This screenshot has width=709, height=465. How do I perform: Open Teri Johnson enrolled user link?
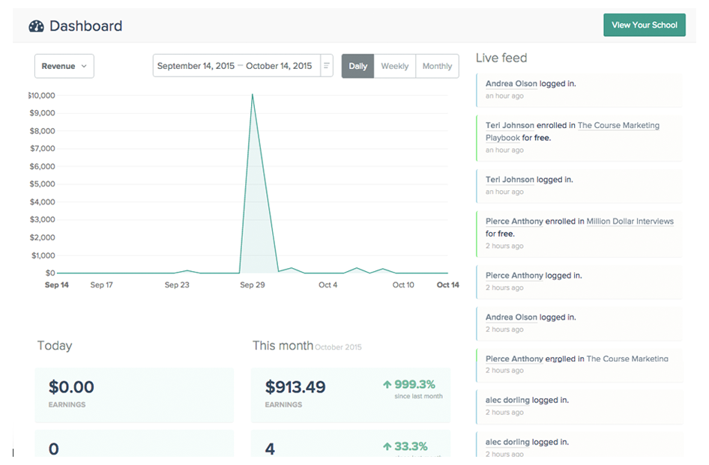click(x=510, y=126)
